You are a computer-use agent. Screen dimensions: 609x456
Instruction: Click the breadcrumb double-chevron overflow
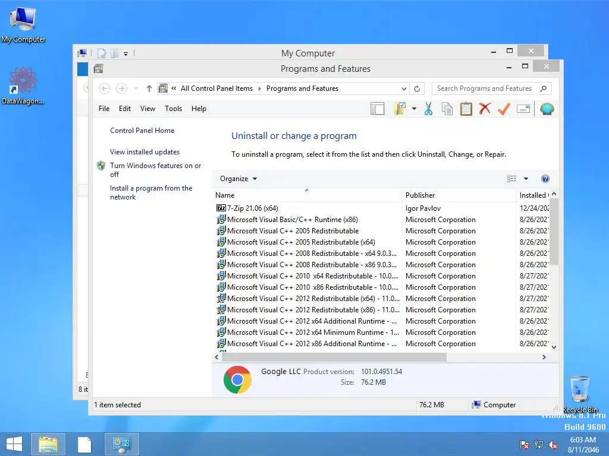click(174, 88)
